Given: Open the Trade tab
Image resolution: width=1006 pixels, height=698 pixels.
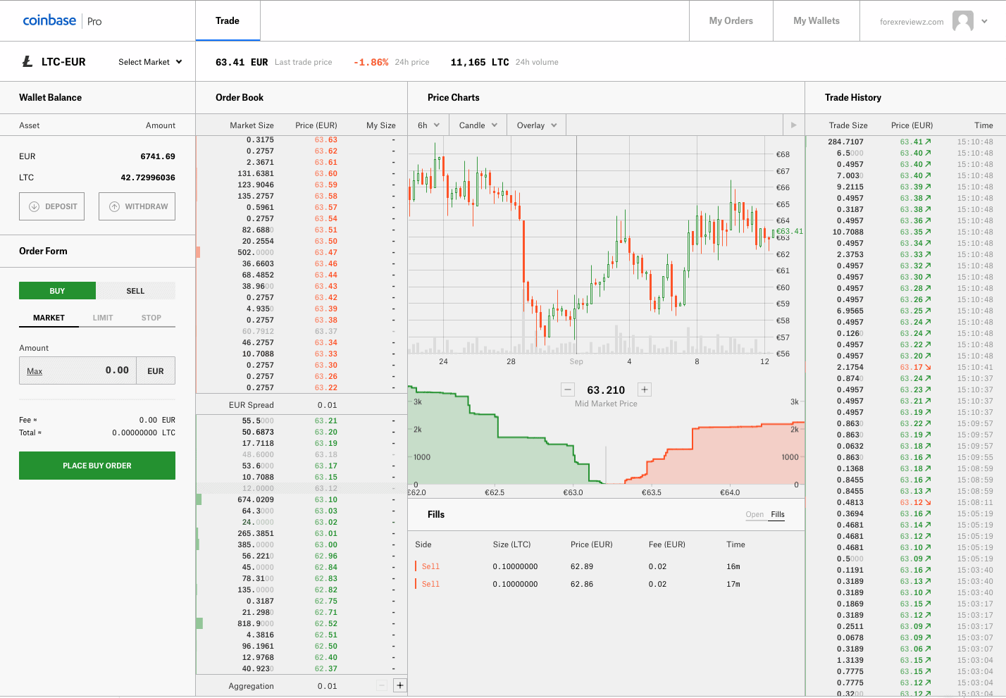Looking at the screenshot, I should coord(228,21).
